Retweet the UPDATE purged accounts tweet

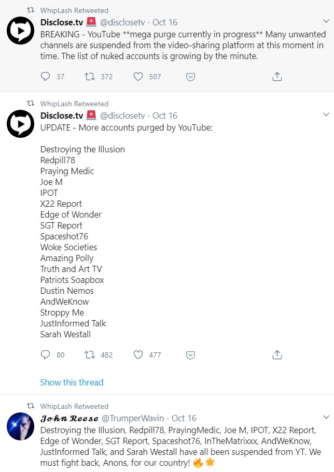[90, 355]
